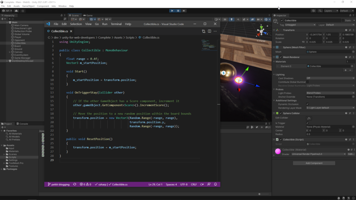Screen dimensions: 356x200
Task: Open the Cast Shadows dropdown
Action: point(330,78)
